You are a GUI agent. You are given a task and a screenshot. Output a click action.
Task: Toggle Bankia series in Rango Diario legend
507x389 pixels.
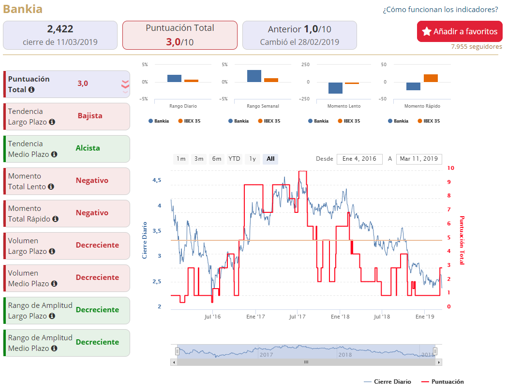click(159, 121)
